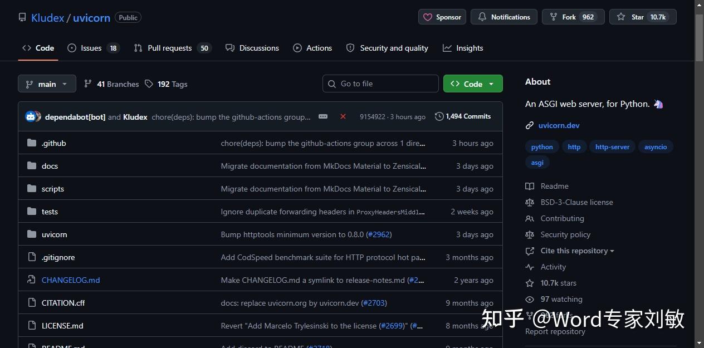Focus the Go to file search field

pyautogui.click(x=380, y=84)
